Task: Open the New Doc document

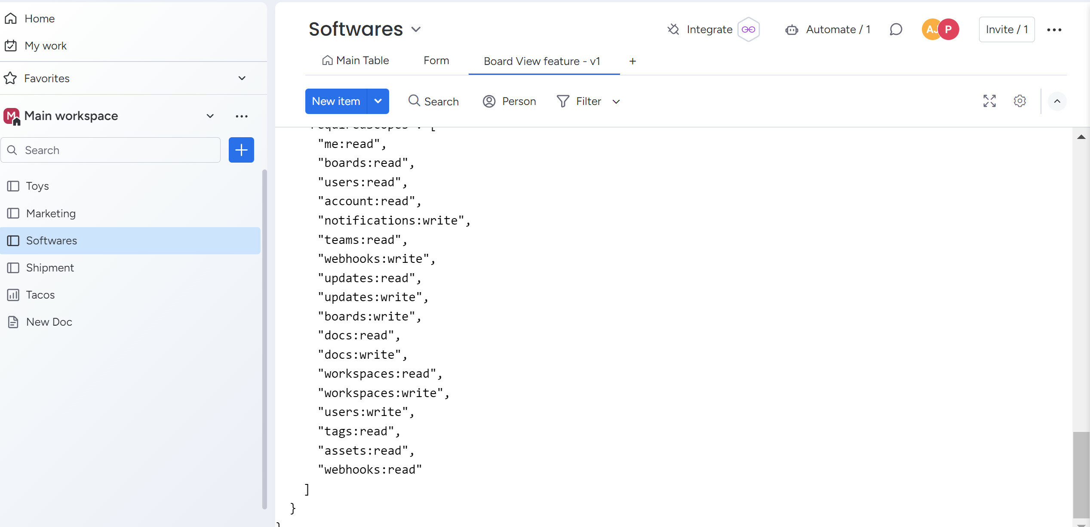Action: pos(130,322)
